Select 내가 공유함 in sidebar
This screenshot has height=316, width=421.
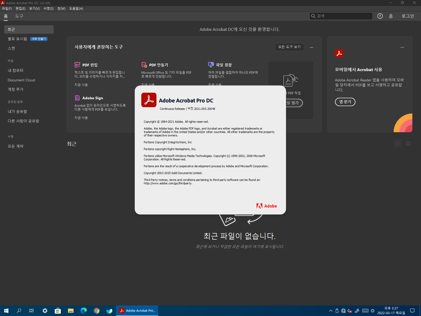click(17, 111)
